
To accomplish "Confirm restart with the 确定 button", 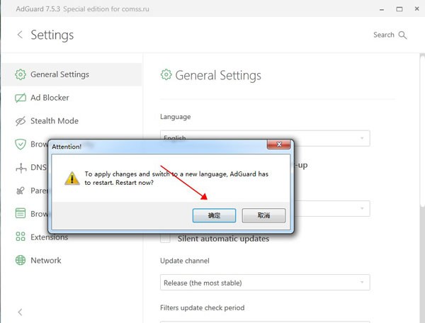I will pyautogui.click(x=214, y=215).
